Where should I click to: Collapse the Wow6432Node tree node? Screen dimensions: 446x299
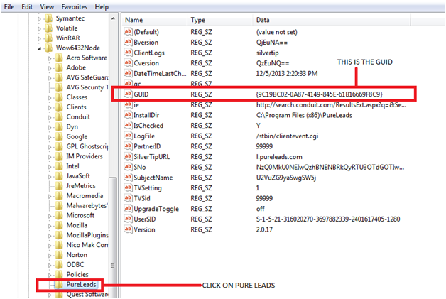coord(40,48)
